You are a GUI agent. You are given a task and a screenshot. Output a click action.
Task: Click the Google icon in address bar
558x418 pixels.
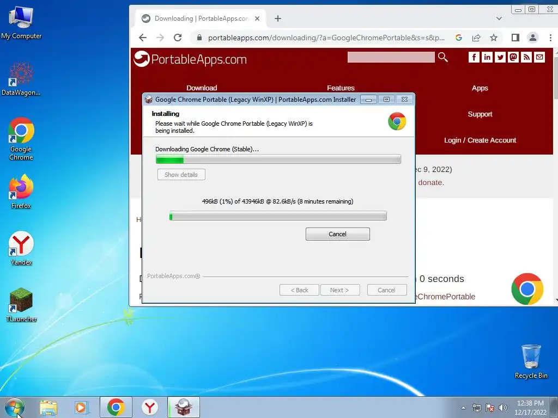[x=459, y=38]
